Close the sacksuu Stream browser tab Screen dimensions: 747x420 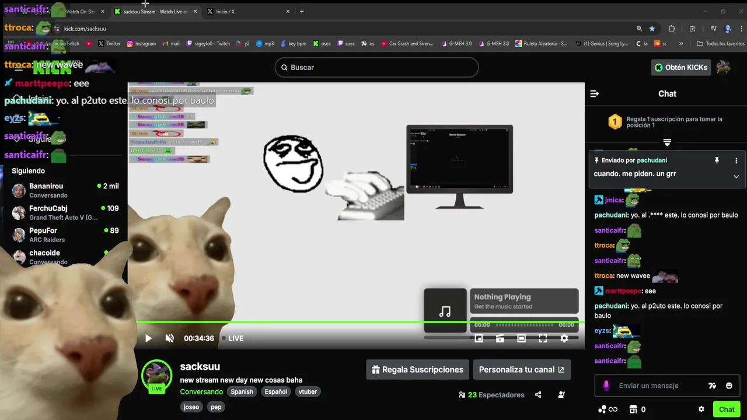tap(195, 12)
